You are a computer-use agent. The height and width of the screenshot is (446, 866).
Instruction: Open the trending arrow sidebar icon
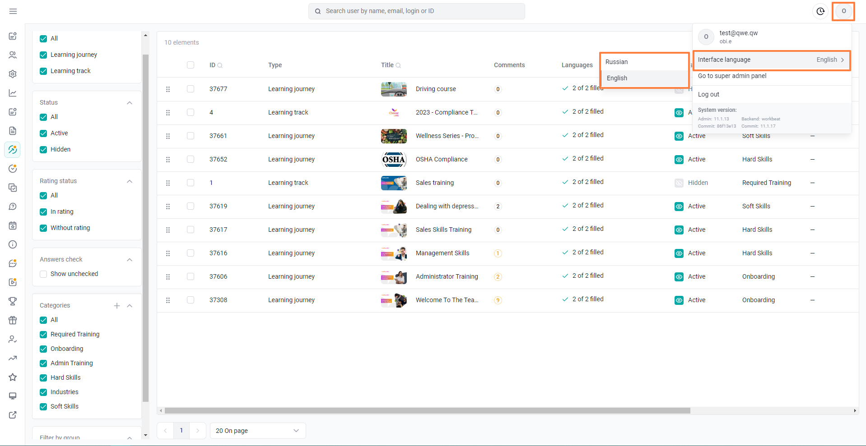tap(13, 358)
